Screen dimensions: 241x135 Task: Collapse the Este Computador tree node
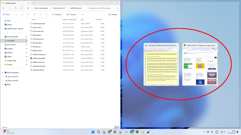click(2, 73)
